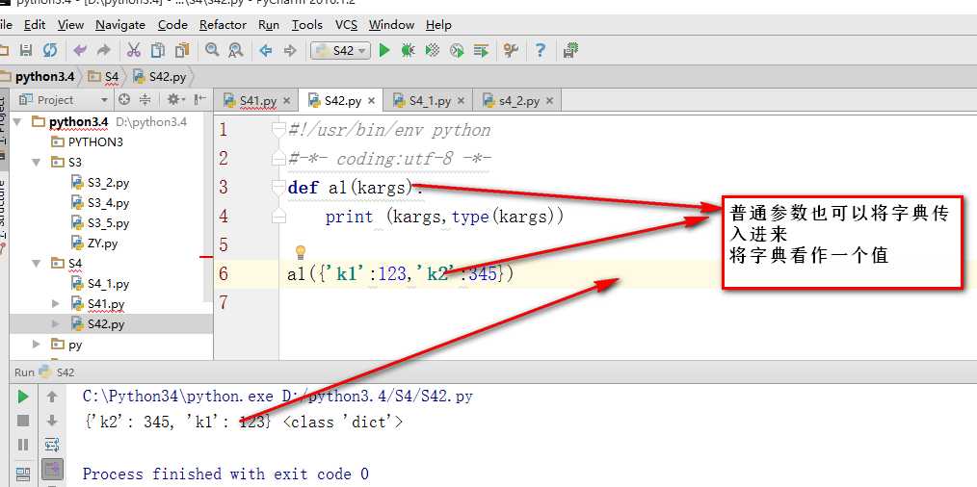Open Help with the question mark icon

pyautogui.click(x=541, y=50)
